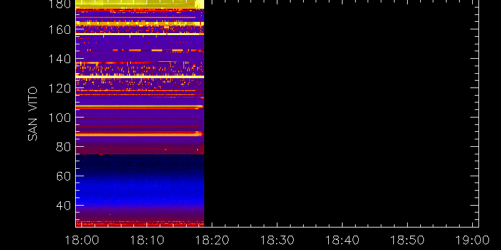Click the 100 frequency axis label

click(x=59, y=117)
